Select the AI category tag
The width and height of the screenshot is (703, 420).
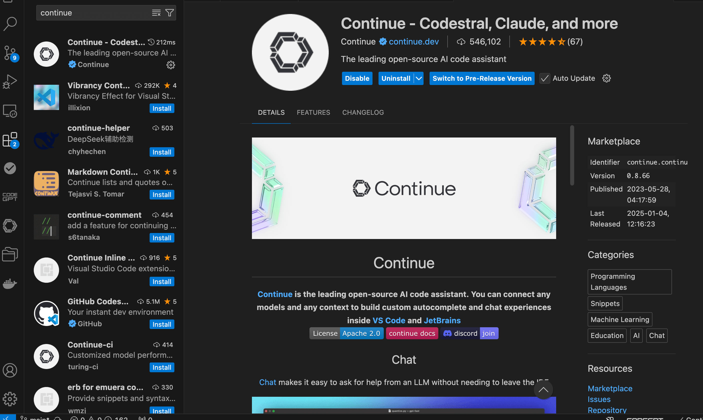pos(636,336)
